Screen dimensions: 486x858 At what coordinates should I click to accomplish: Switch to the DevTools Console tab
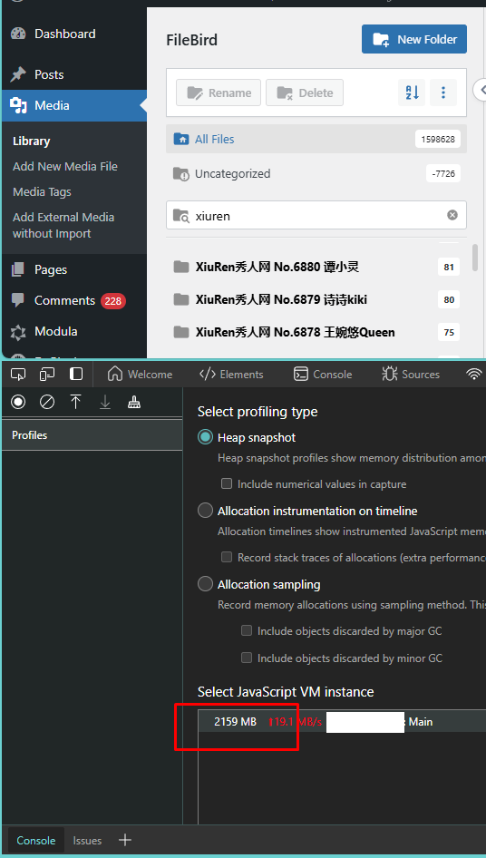click(x=323, y=375)
